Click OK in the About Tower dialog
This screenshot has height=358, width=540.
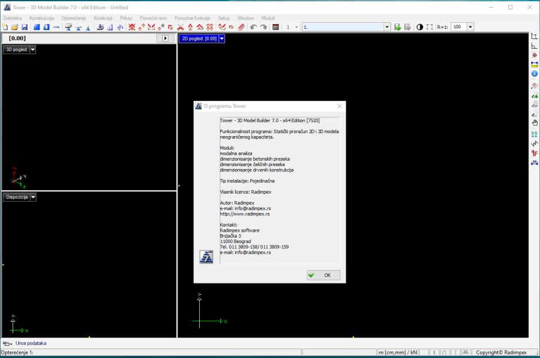tap(323, 275)
